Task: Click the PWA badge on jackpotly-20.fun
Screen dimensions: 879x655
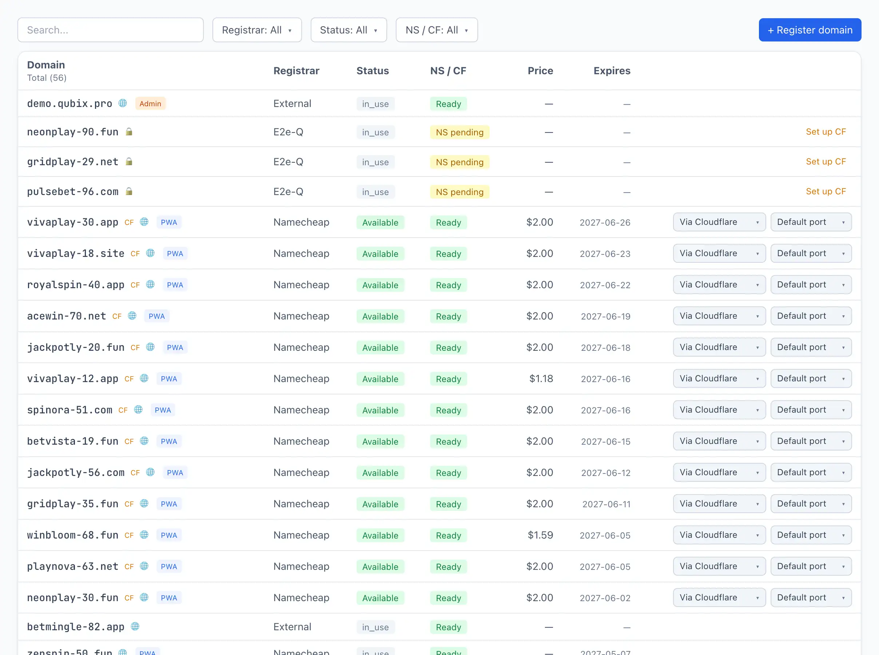Action: 175,347
